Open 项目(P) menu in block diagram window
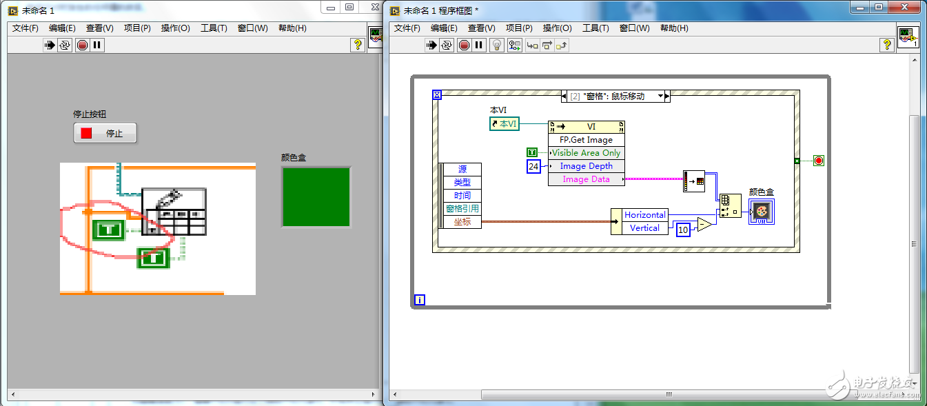This screenshot has height=406, width=927. 519,28
